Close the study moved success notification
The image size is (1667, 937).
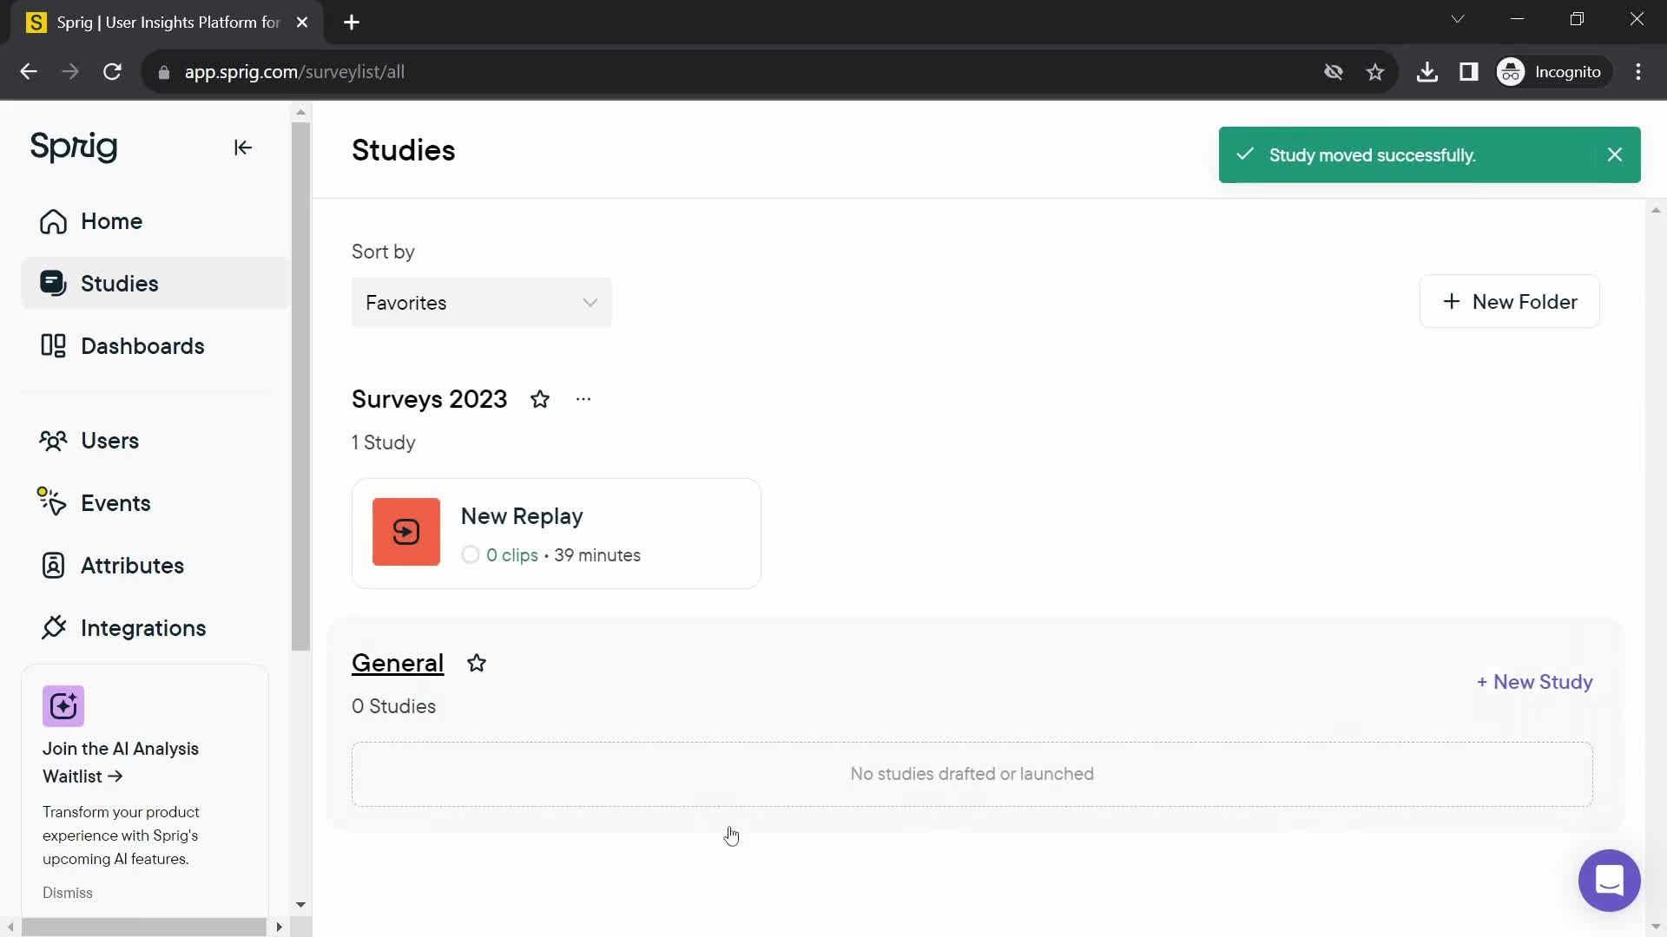click(x=1619, y=154)
